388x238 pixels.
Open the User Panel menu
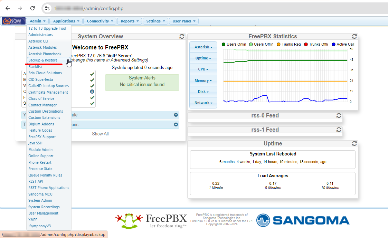pyautogui.click(x=184, y=21)
